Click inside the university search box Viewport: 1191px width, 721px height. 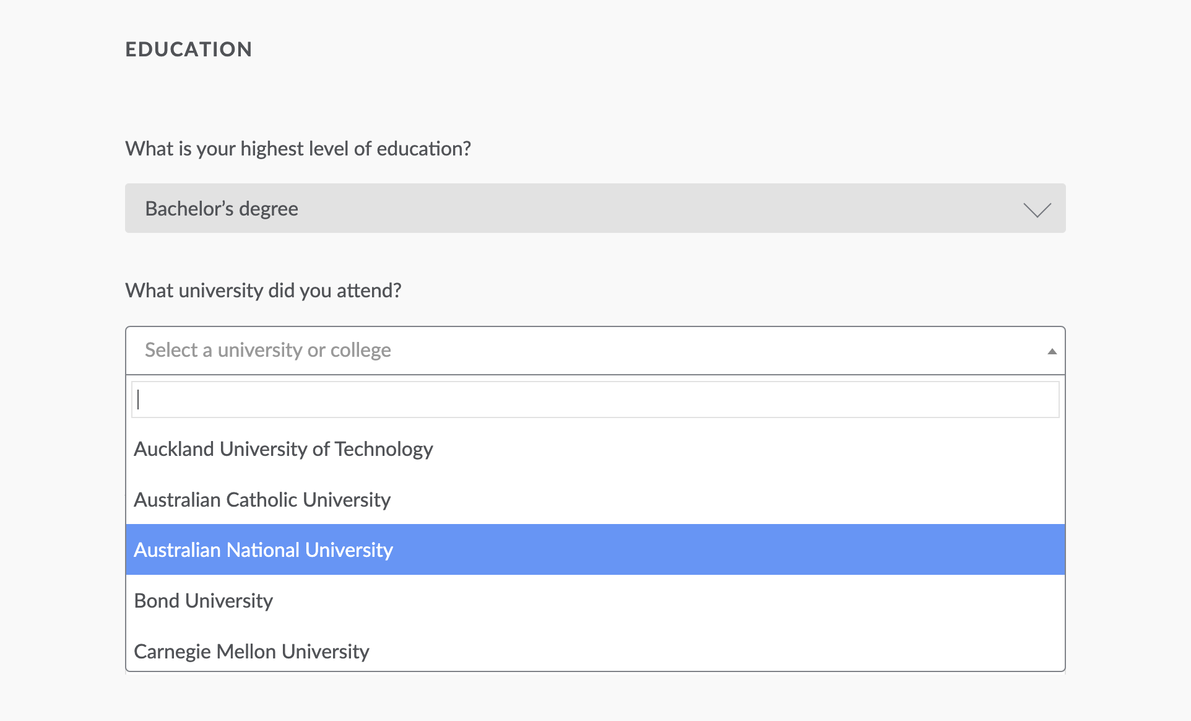pyautogui.click(x=594, y=399)
